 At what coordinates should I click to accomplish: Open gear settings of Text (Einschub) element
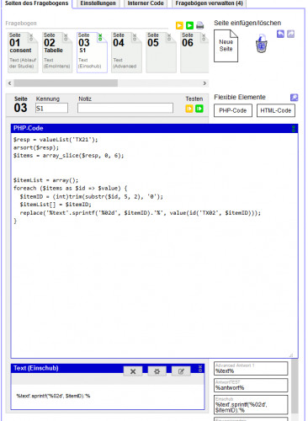coord(157,371)
